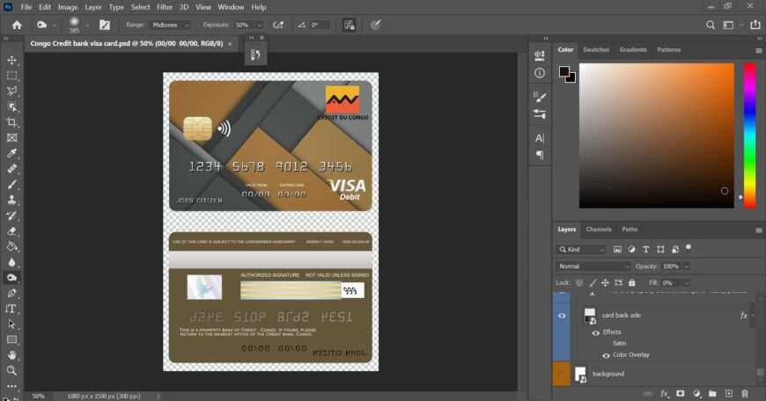Select the Pen tool
Image resolution: width=766 pixels, height=401 pixels.
11,293
